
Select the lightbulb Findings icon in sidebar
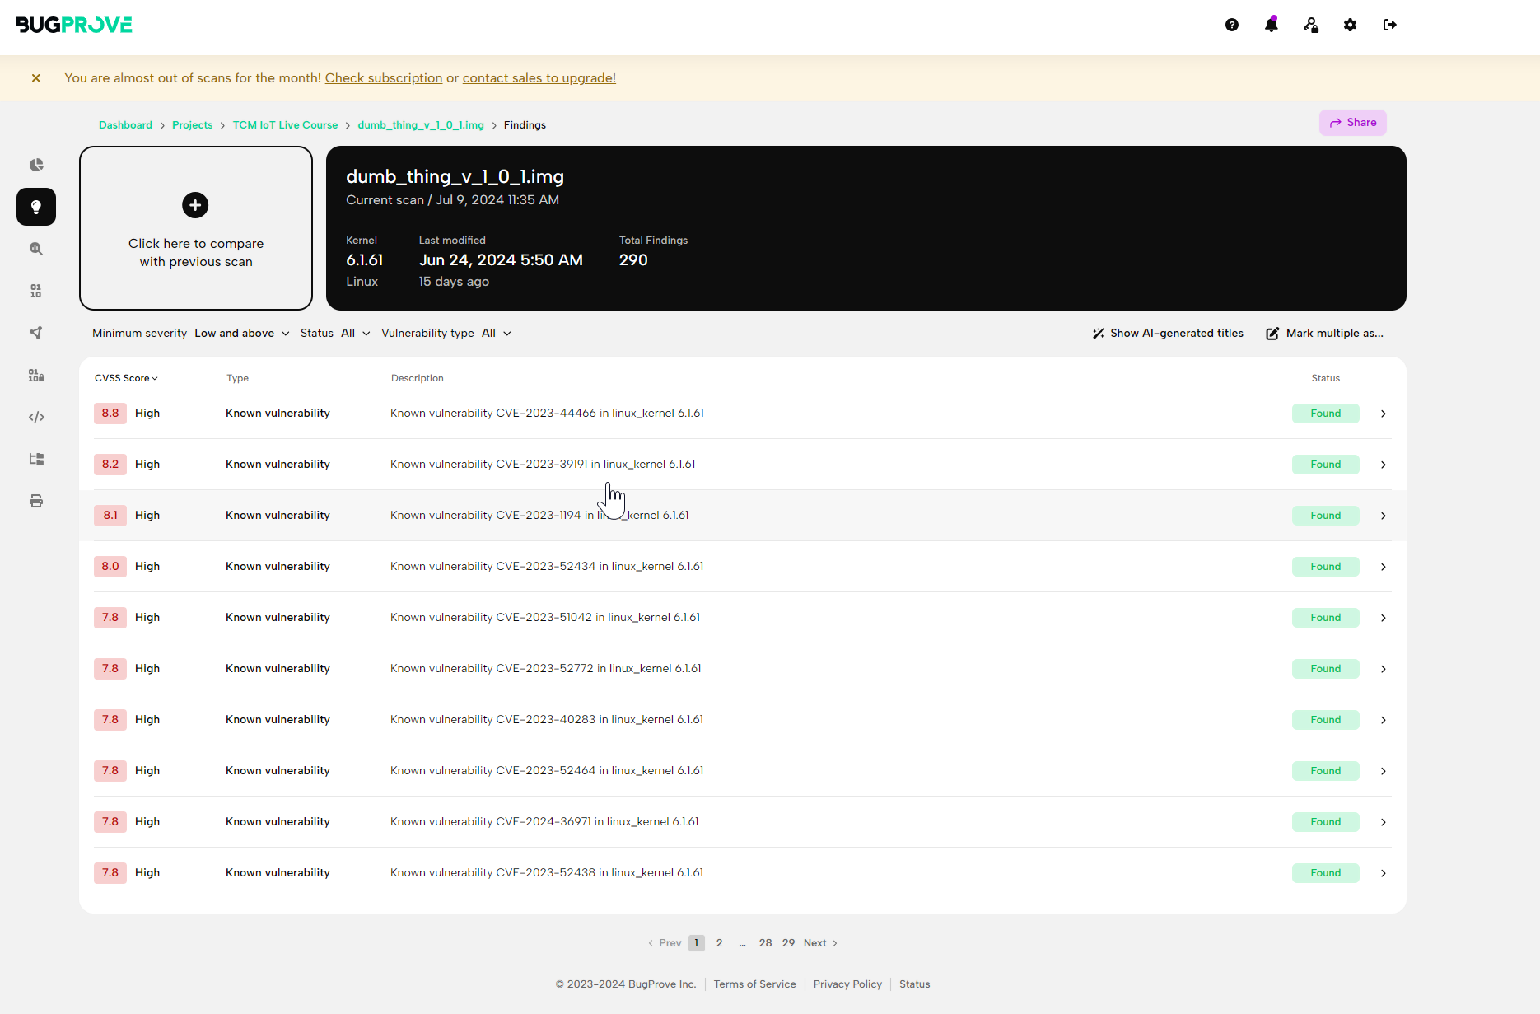point(36,207)
